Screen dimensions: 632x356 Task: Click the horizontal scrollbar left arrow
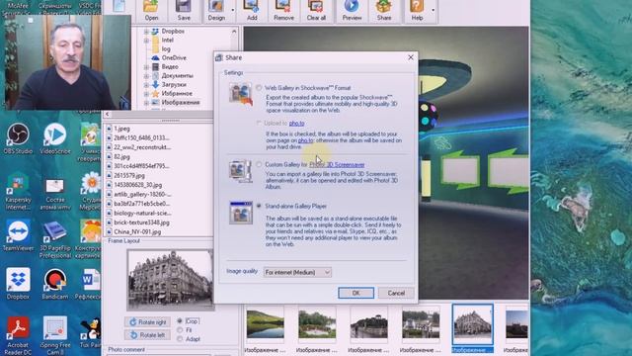click(x=108, y=115)
